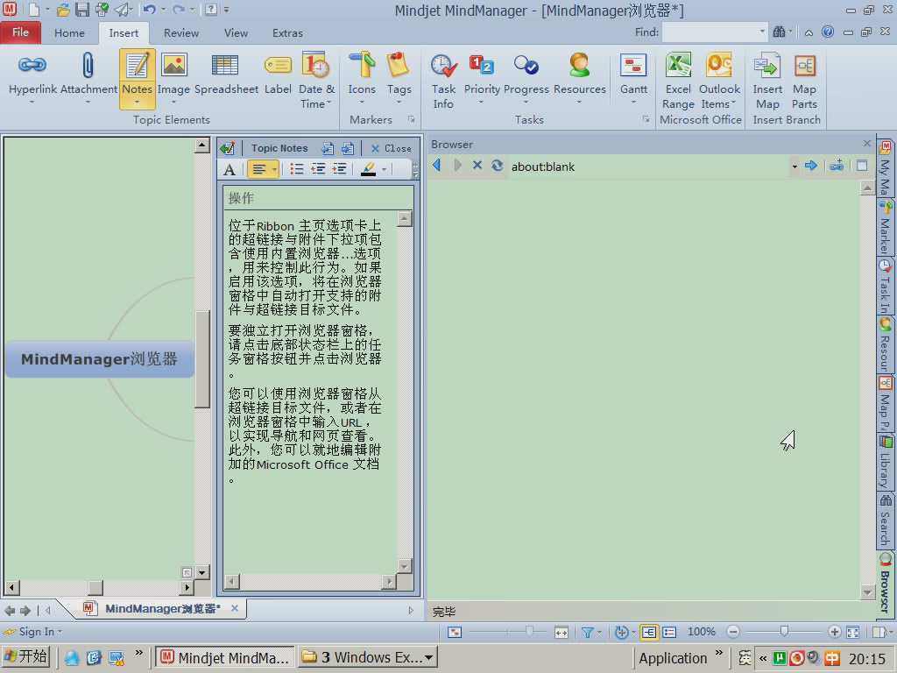This screenshot has height=673, width=897.
Task: Expand the Windows Explorer taskbar group
Action: tap(427, 657)
